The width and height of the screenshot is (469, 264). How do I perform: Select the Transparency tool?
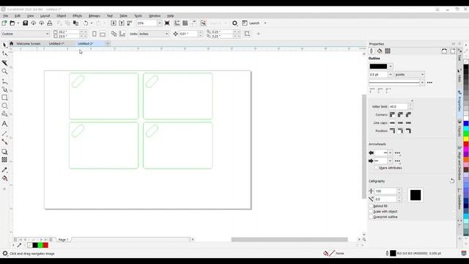[x=4, y=160]
